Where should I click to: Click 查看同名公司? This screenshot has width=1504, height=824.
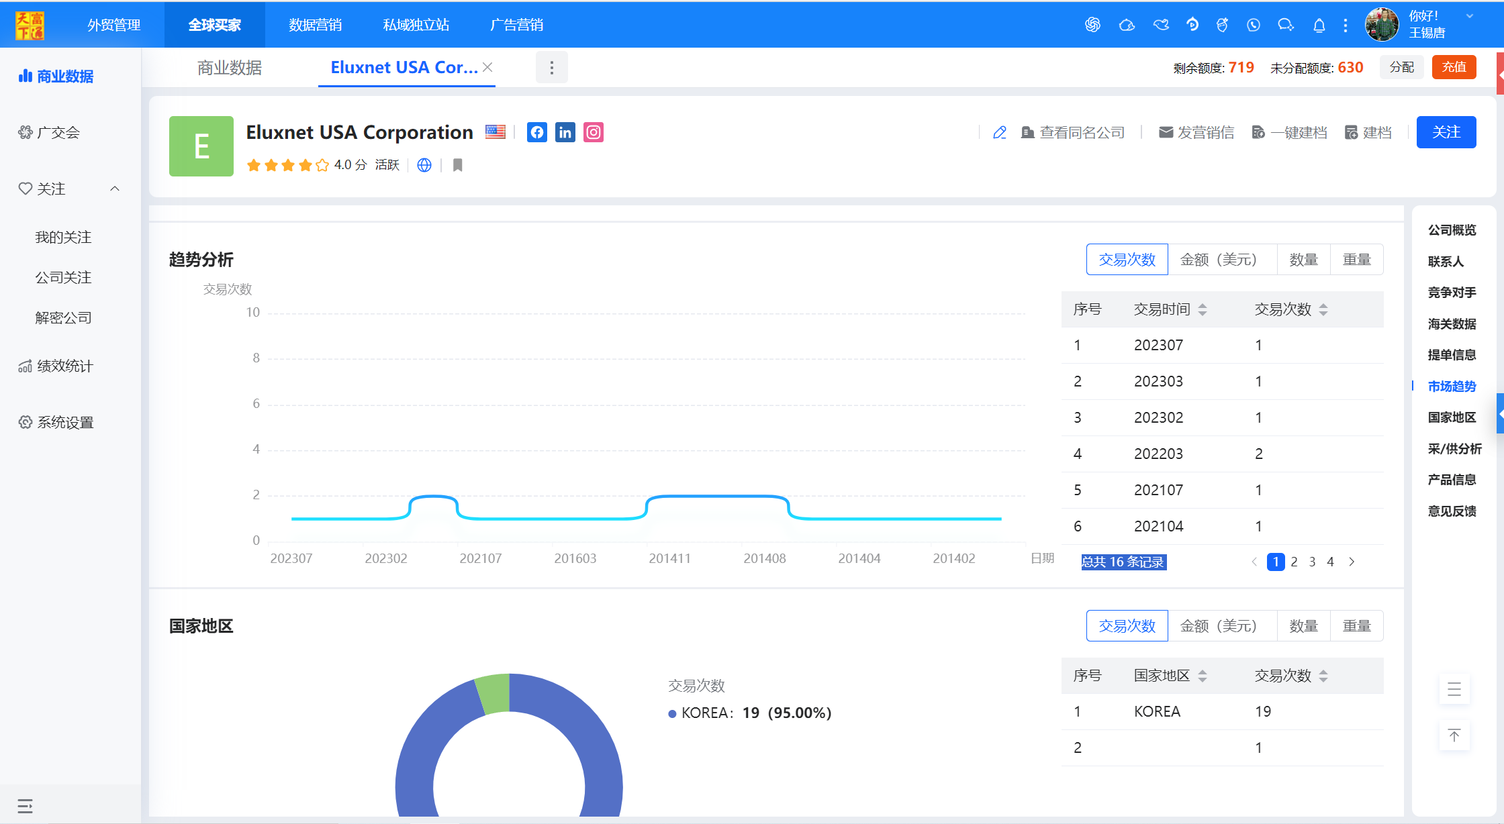(x=1073, y=132)
